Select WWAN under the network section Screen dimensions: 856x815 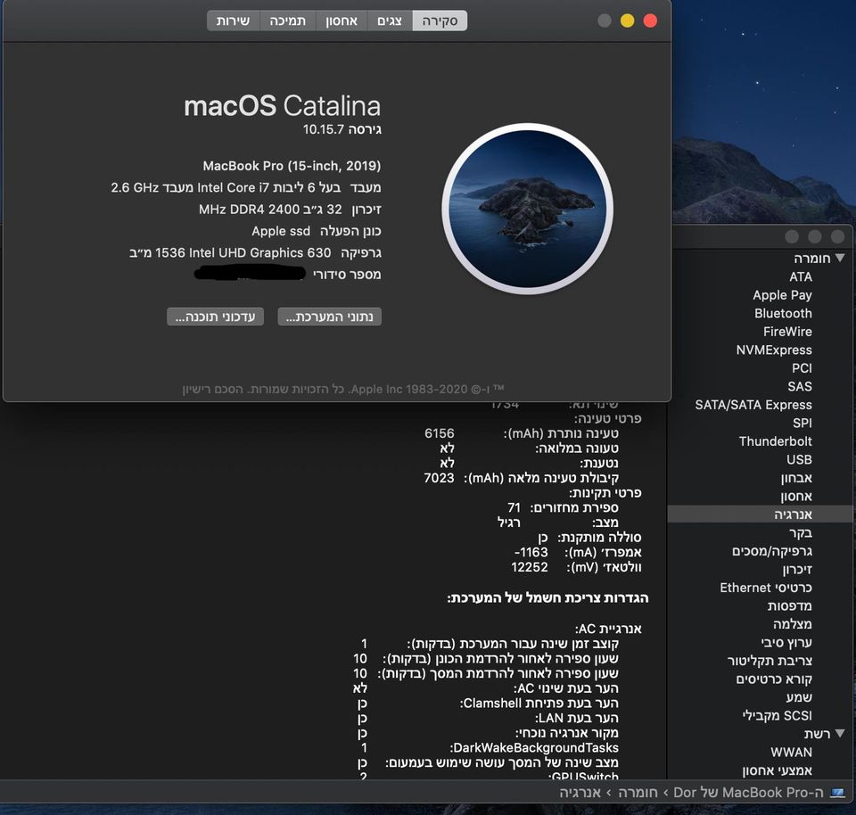(x=791, y=752)
